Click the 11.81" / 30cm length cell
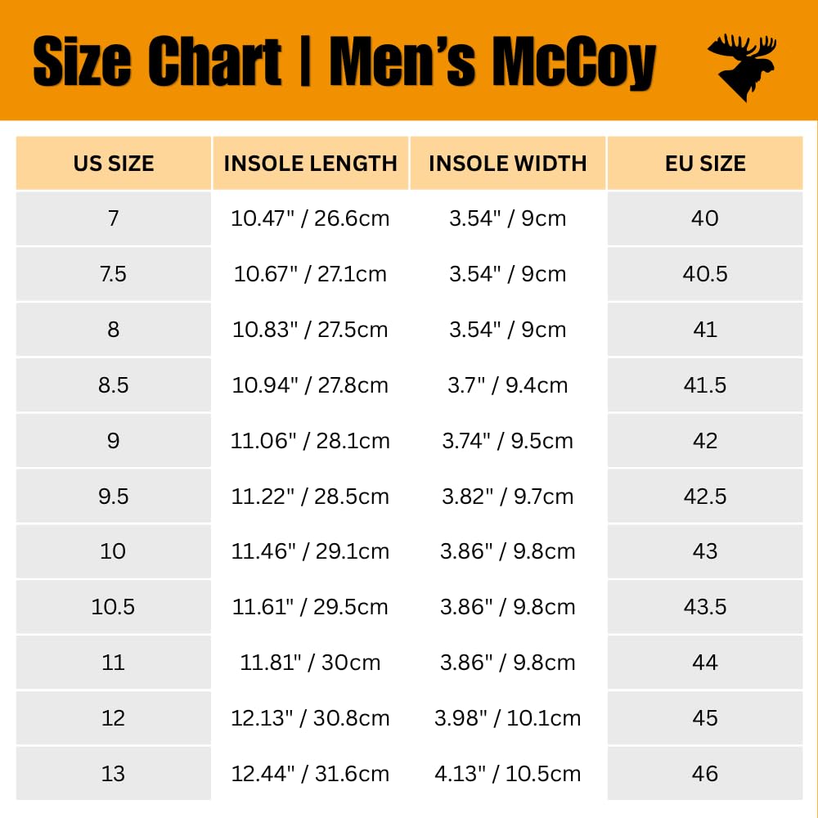 click(310, 663)
